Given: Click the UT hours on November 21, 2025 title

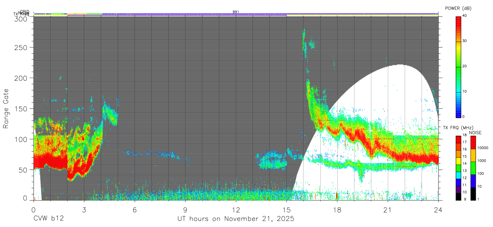Looking at the screenshot, I should (x=236, y=219).
